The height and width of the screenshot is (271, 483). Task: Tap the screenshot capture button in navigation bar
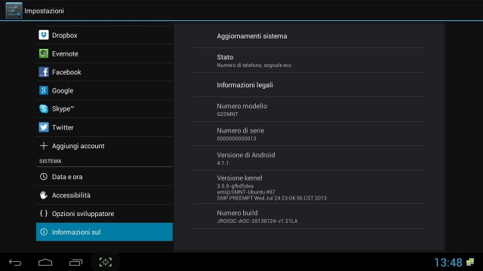[x=106, y=262]
